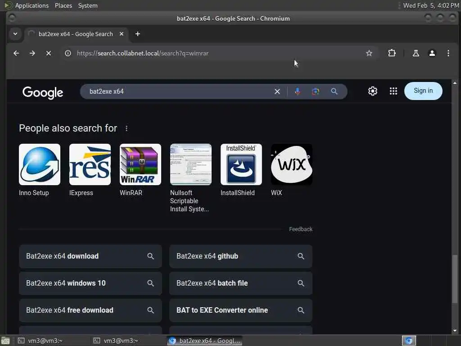Start voice search with the microphone
461x346 pixels.
point(298,91)
